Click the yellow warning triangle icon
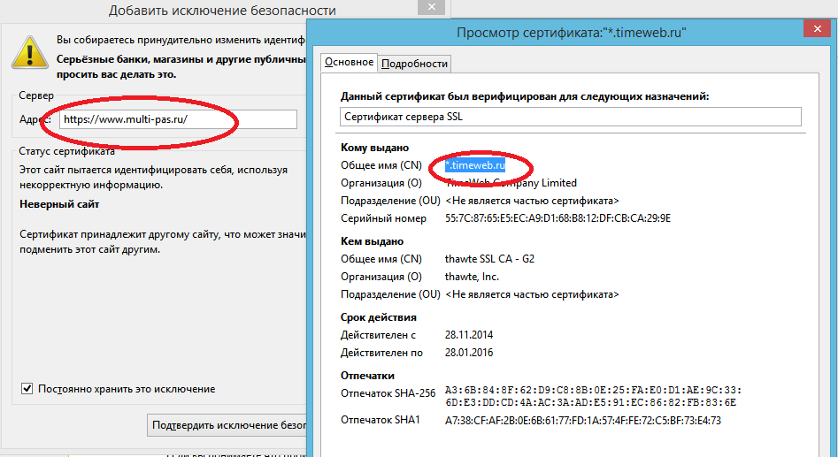The width and height of the screenshot is (838, 457). pyautogui.click(x=29, y=53)
